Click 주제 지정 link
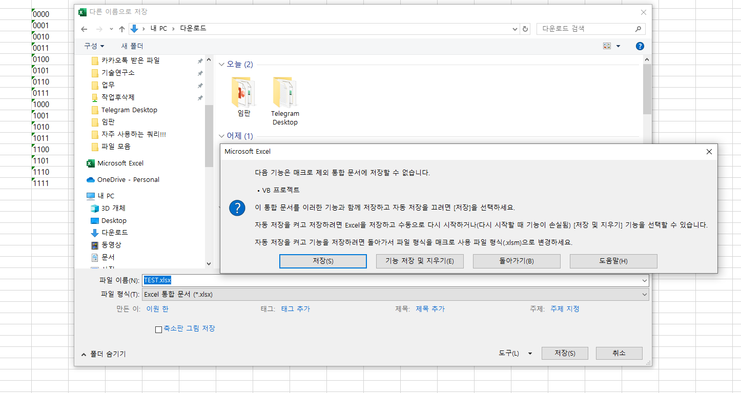 565,309
